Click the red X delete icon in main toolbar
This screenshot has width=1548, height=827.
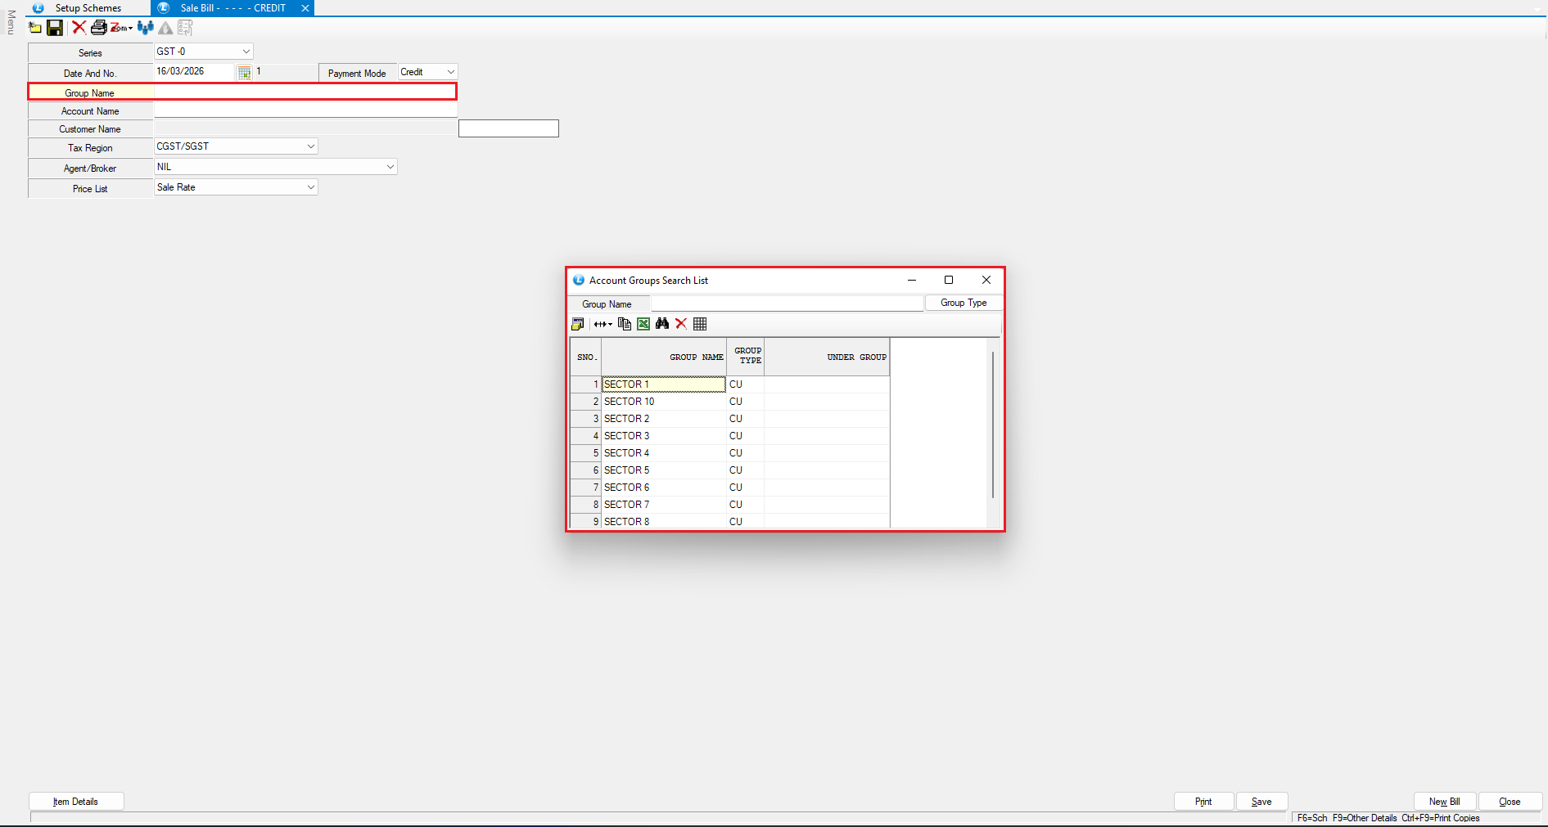pos(79,27)
